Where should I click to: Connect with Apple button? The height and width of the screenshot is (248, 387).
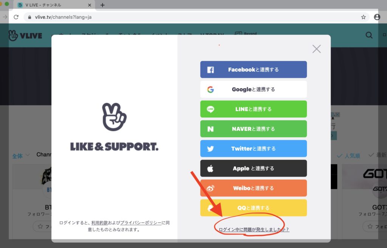[254, 169]
